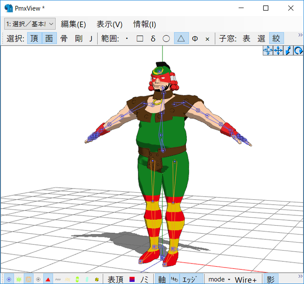This screenshot has width=304, height=284.
Task: Toggle face selection 面 button
Action: 49,38
